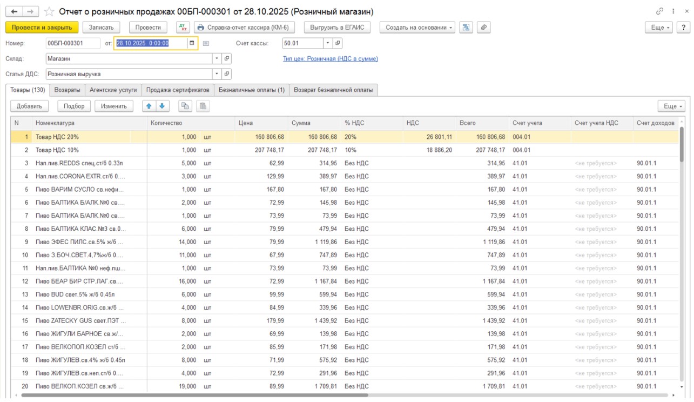The width and height of the screenshot is (694, 402).
Task: Open help with the question mark button
Action: pos(683,28)
